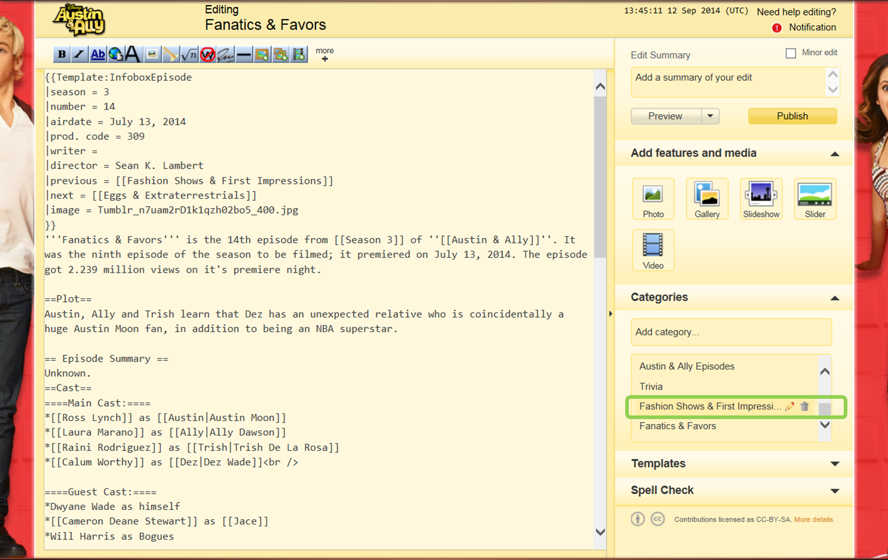
Task: Insert math formula square root icon
Action: [x=189, y=54]
